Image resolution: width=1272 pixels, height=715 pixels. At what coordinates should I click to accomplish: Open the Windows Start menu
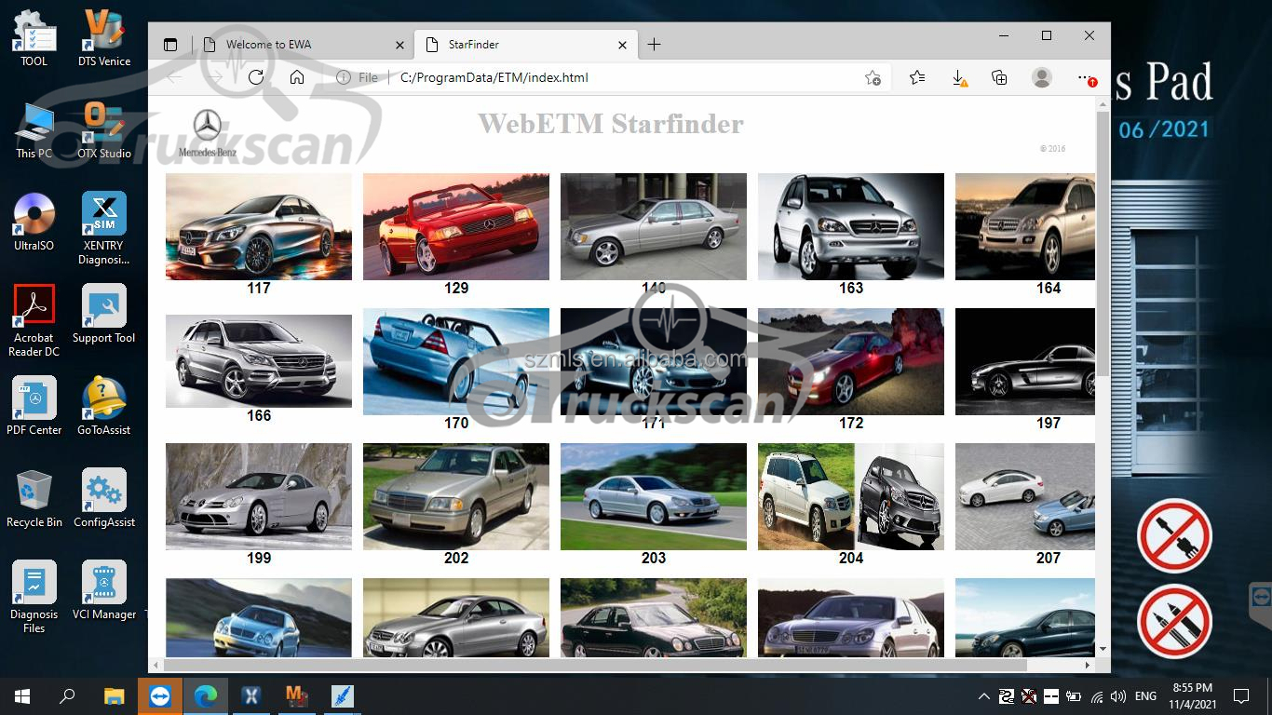tap(22, 695)
